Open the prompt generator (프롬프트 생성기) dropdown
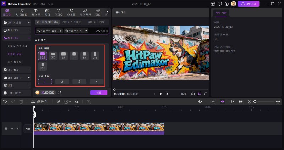This screenshot has height=150, width=284. (49, 31)
